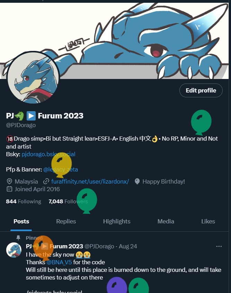Open the Highlights tab
This screenshot has width=231, height=293.
117,221
